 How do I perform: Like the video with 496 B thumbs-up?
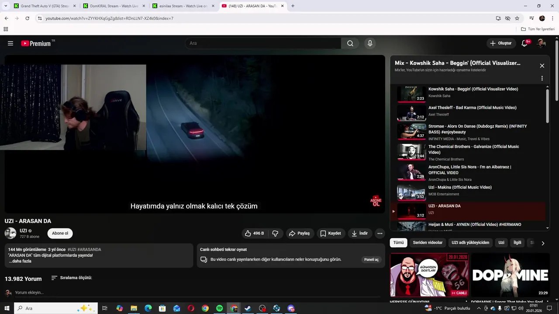point(255,233)
